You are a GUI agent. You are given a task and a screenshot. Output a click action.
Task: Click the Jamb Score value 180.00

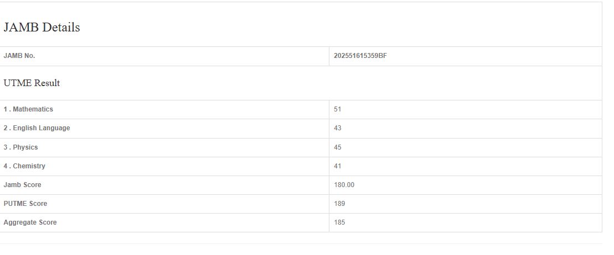pyautogui.click(x=344, y=185)
